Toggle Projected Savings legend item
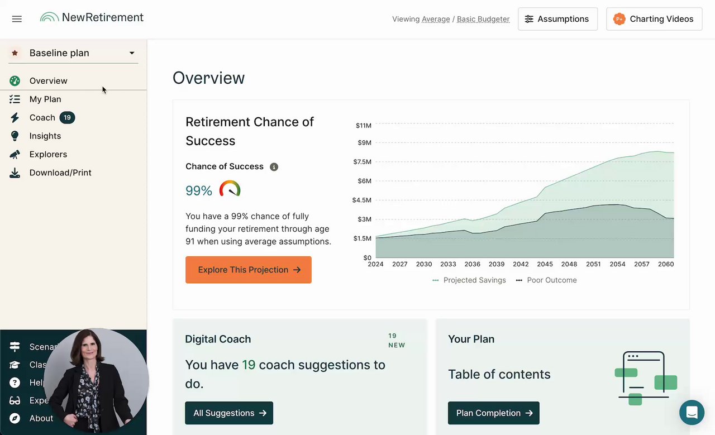The width and height of the screenshot is (715, 435). 469,280
